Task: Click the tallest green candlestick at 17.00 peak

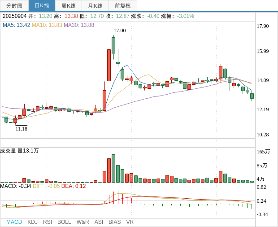Action: [x=113, y=46]
